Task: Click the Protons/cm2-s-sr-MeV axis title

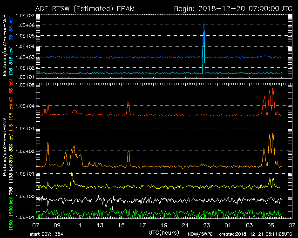Action: 5,148
